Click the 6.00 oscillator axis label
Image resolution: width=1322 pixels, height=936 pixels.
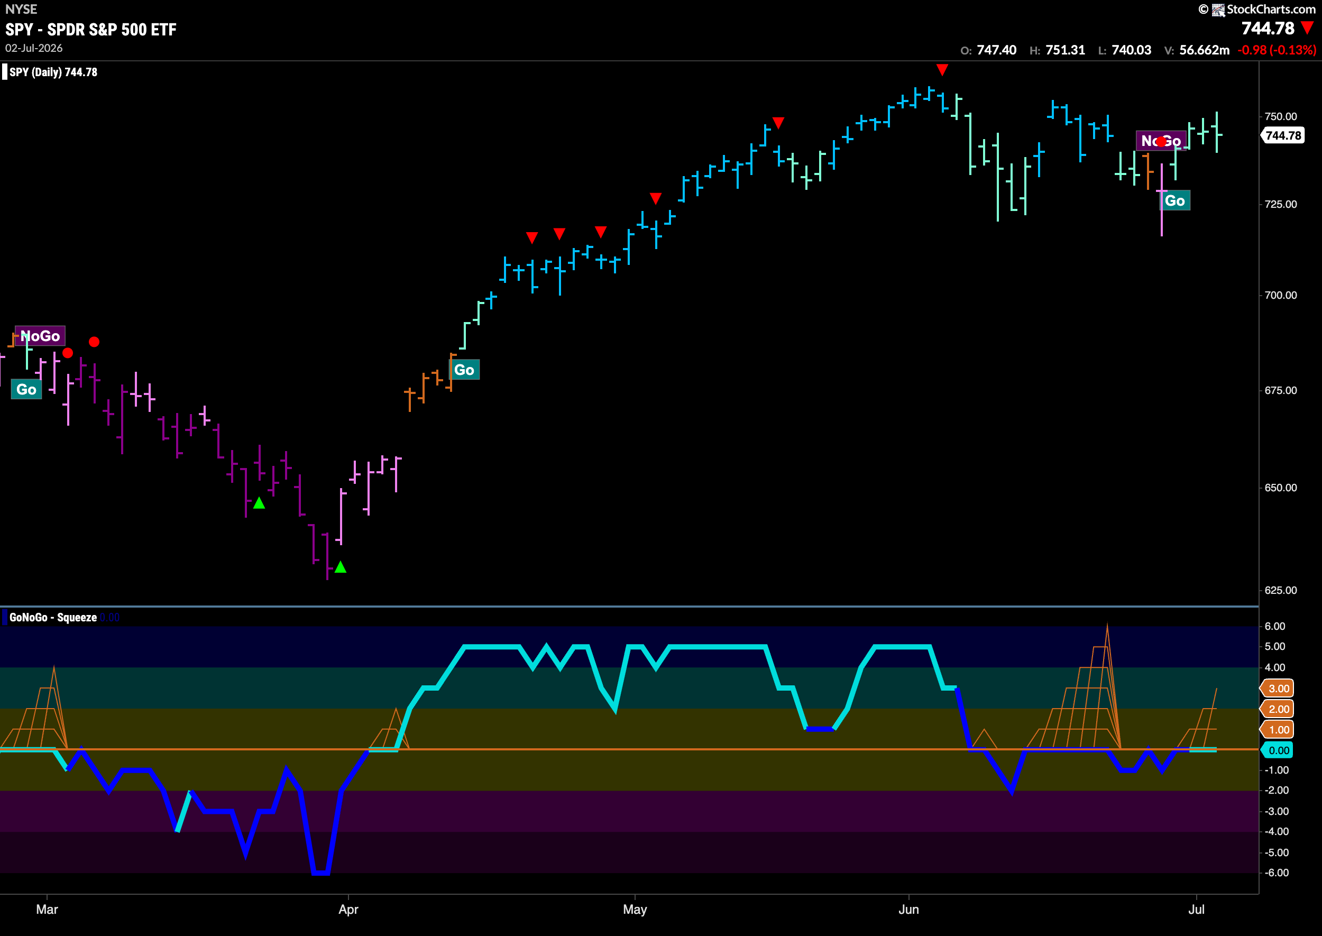pos(1275,626)
